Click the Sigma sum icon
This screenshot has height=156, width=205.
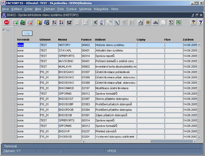click(171, 23)
